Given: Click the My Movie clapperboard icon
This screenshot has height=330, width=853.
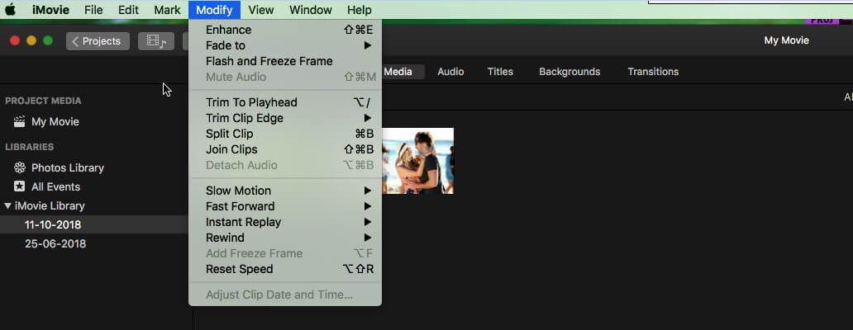Looking at the screenshot, I should (x=20, y=121).
